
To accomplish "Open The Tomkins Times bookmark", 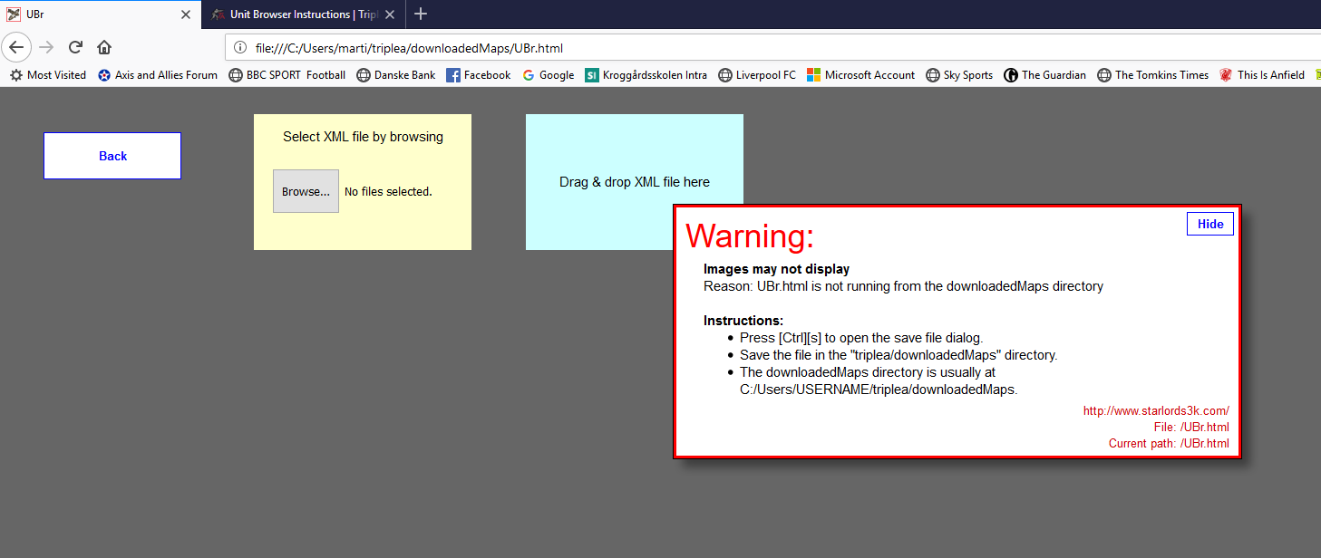I will coord(1152,75).
